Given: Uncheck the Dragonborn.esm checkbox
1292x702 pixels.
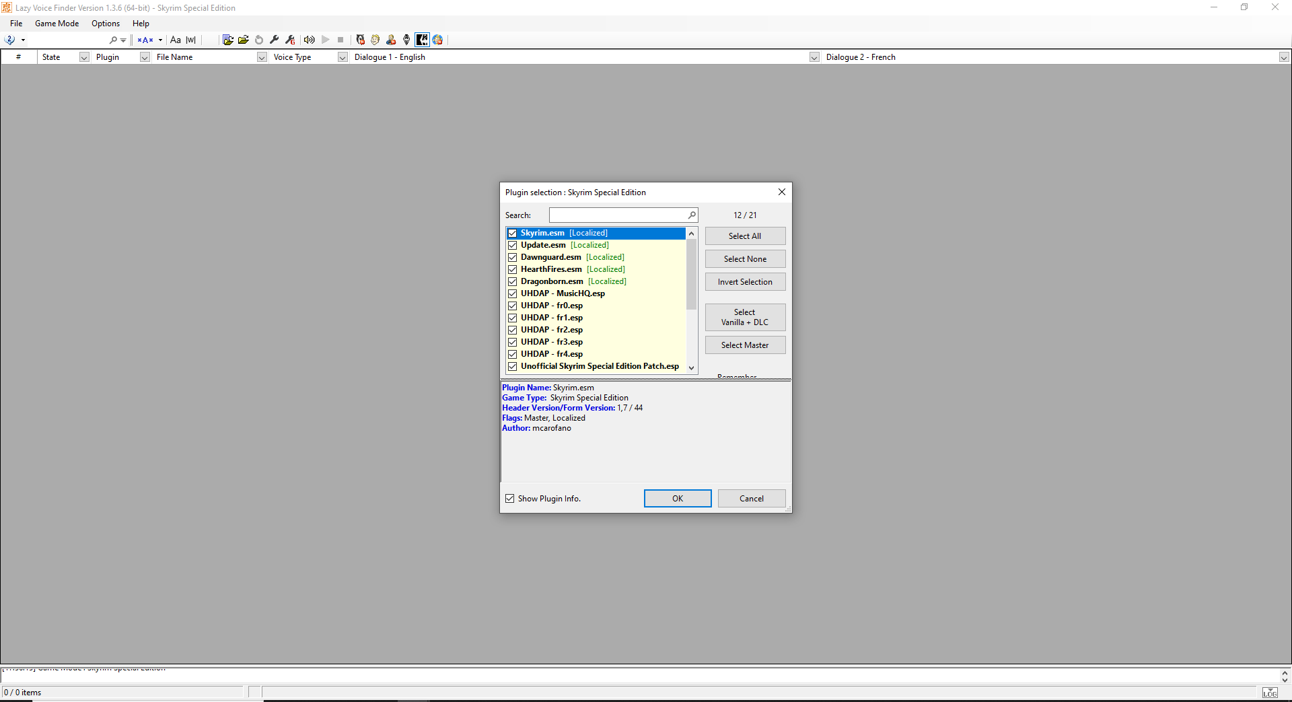Looking at the screenshot, I should (512, 281).
